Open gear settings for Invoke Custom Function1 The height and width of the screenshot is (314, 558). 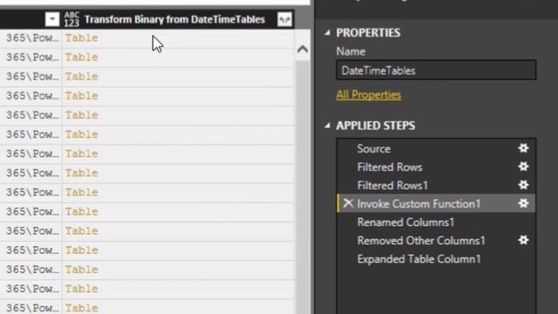(x=523, y=203)
